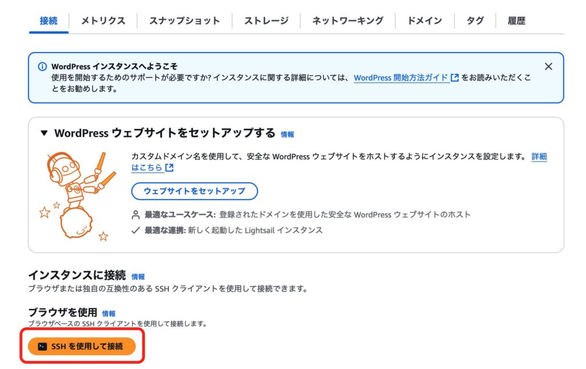Click the info icon in the welcome banner
The width and height of the screenshot is (586, 369).
pyautogui.click(x=42, y=66)
